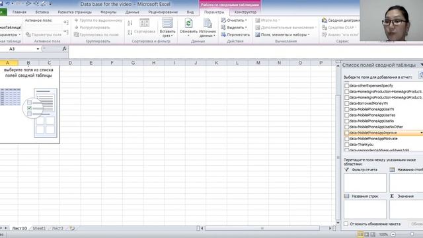
Task: Open the Сортировка sort dialog icon
Action: pos(144,23)
